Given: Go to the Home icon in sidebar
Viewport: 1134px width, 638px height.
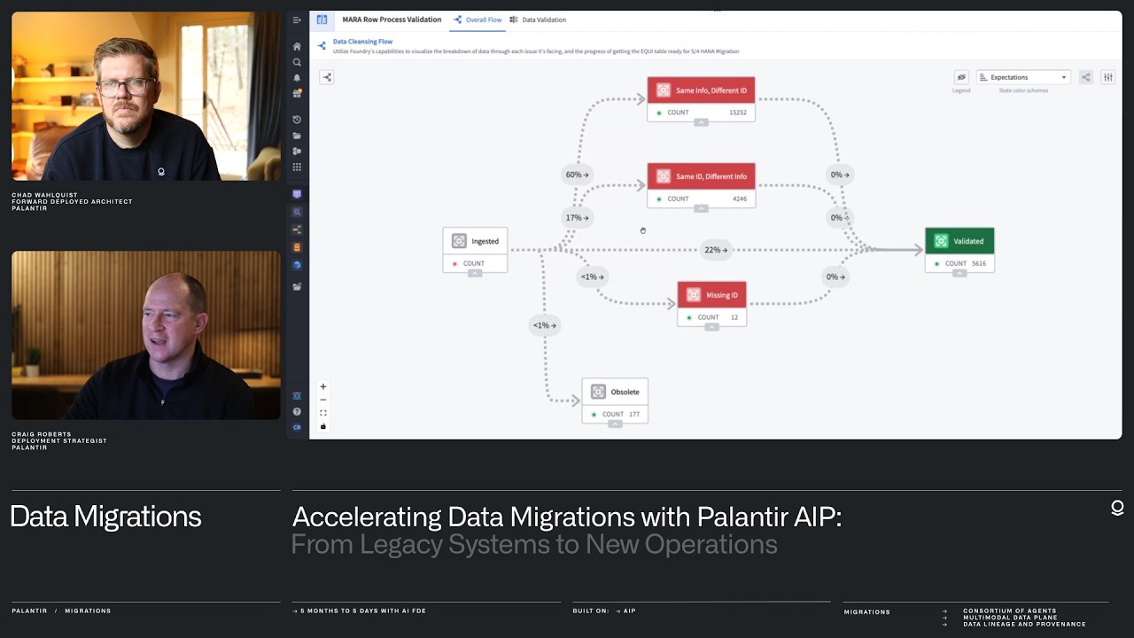Looking at the screenshot, I should click(297, 46).
